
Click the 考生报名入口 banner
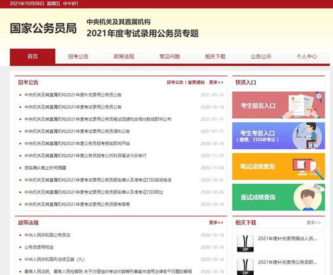[278, 105]
